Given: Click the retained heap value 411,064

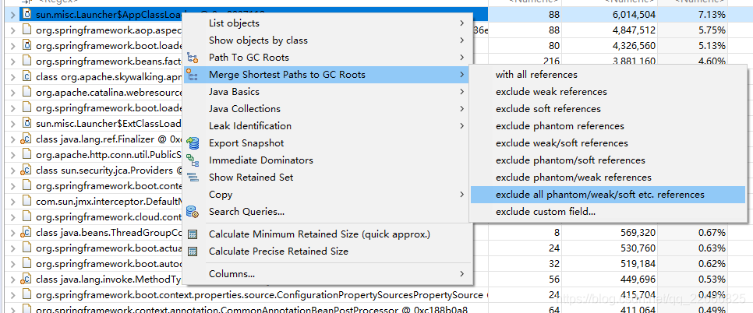Looking at the screenshot, I should (637, 310).
